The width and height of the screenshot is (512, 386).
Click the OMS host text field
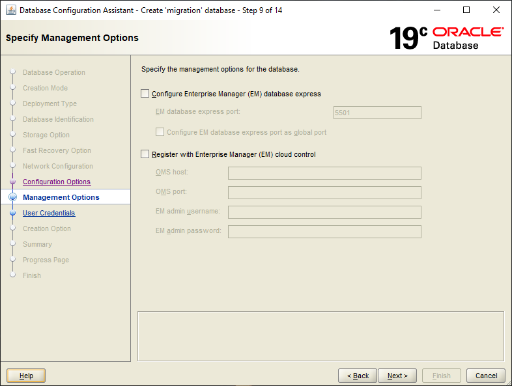pyautogui.click(x=324, y=173)
